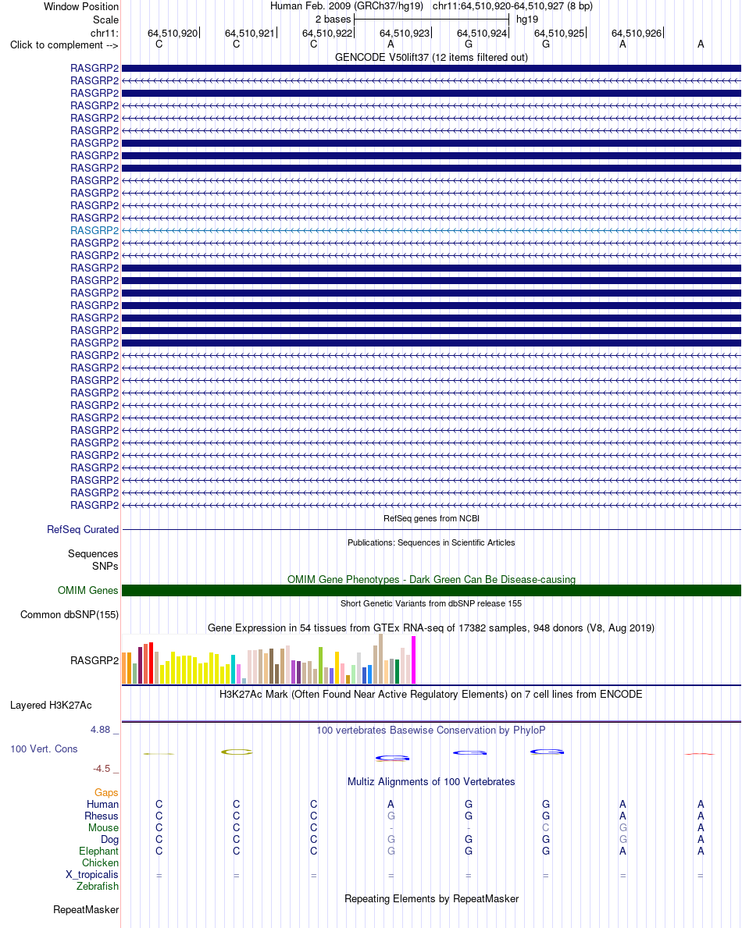Click the 'Mouse' species label
Screen dimensions: 742x928
(103, 828)
